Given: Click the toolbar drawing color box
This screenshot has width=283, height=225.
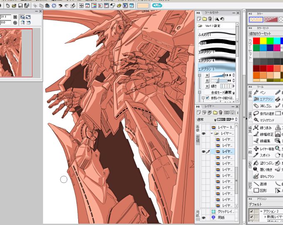Looking at the screenshot, I should click(143, 5).
